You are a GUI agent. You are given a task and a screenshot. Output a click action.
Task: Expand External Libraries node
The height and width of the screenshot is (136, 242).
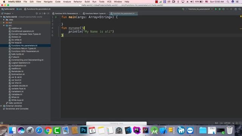pyautogui.click(x=1, y=106)
